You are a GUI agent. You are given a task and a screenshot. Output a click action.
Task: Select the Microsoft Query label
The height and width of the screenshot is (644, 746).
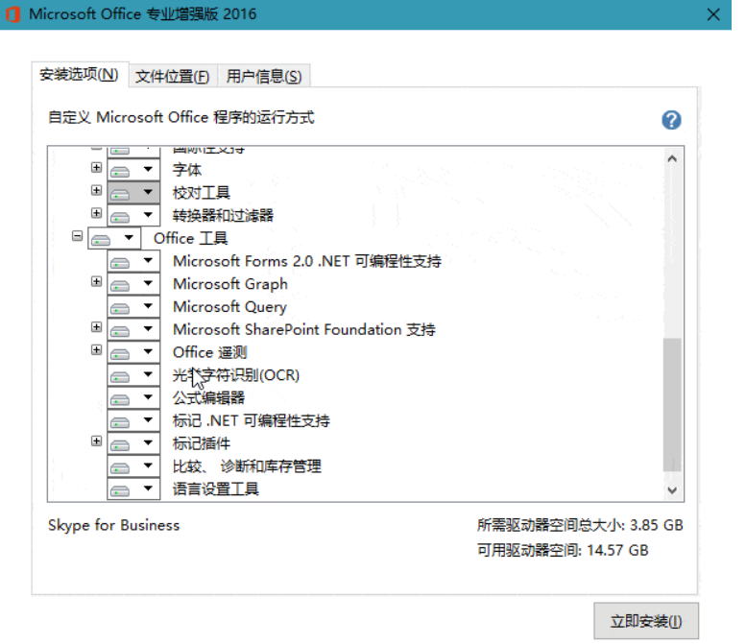(x=229, y=307)
